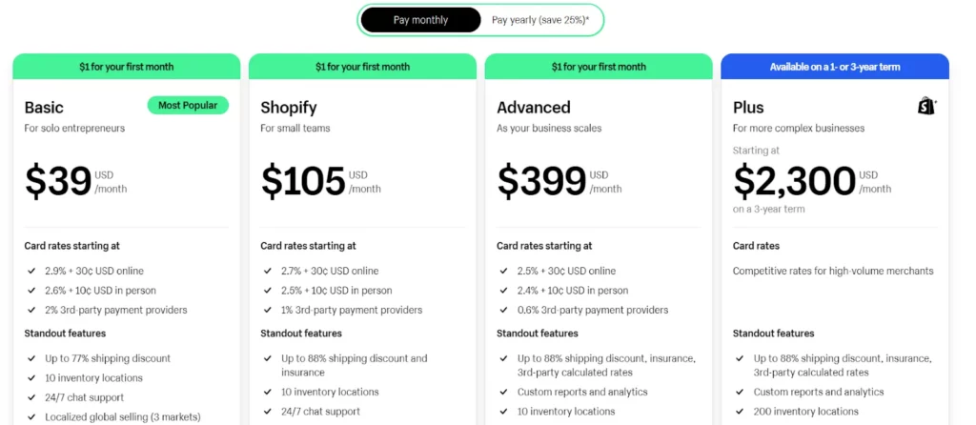The image size is (976, 425).
Task: Click the Plus plan title
Action: click(x=748, y=108)
